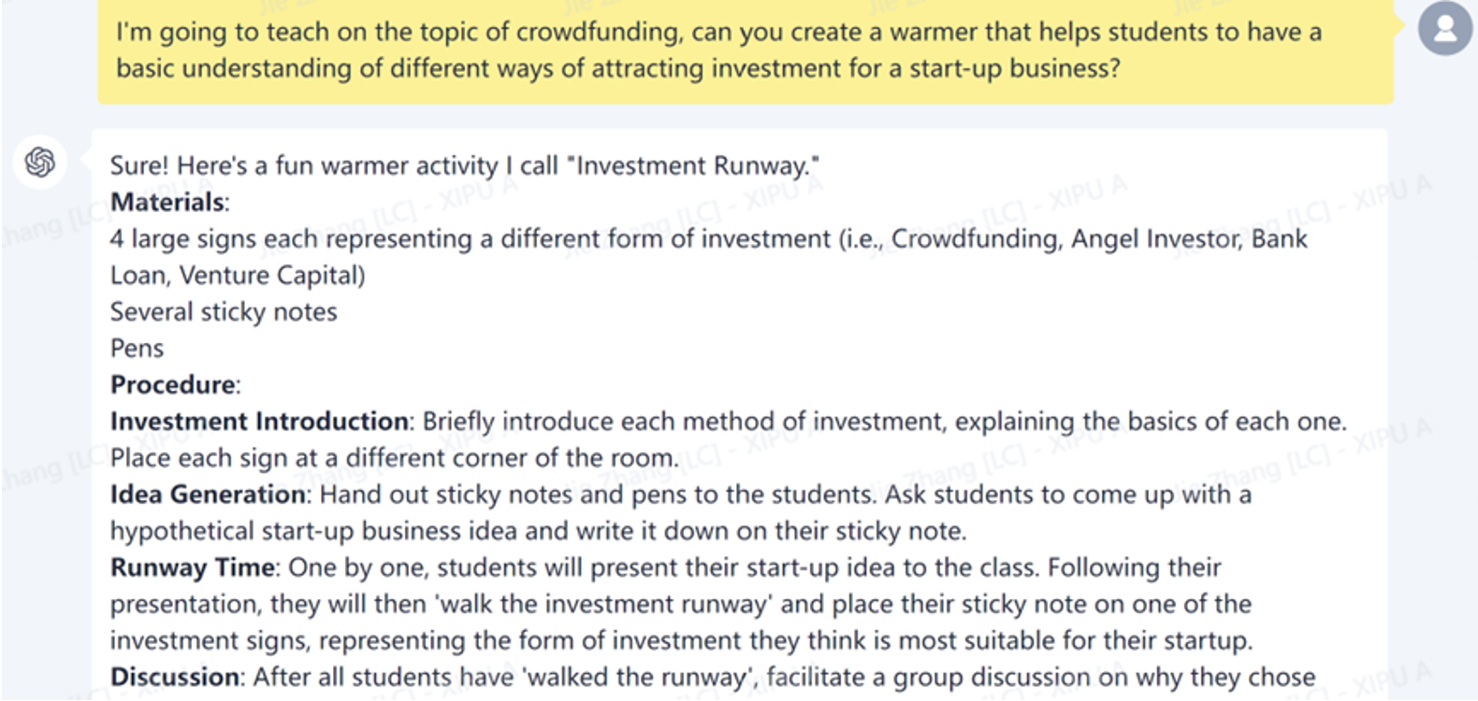
Task: Click the ChatGPT assistant logo icon
Action: pos(40,163)
